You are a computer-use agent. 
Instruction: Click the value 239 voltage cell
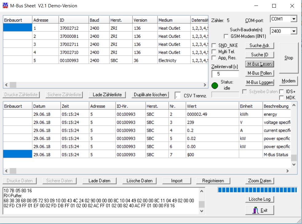pyautogui.click(x=212, y=122)
